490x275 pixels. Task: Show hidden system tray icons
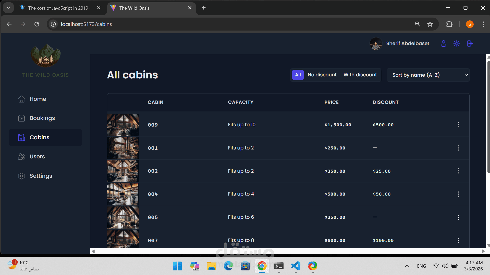407,266
